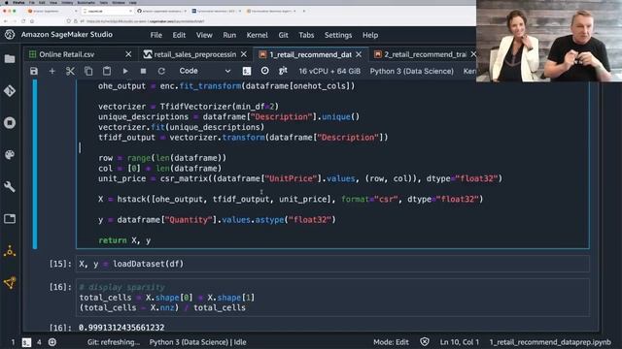Click the return X, y line

point(124,240)
